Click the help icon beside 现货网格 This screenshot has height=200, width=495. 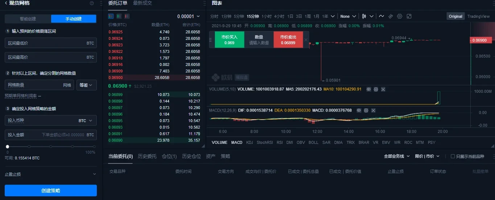(x=92, y=3)
